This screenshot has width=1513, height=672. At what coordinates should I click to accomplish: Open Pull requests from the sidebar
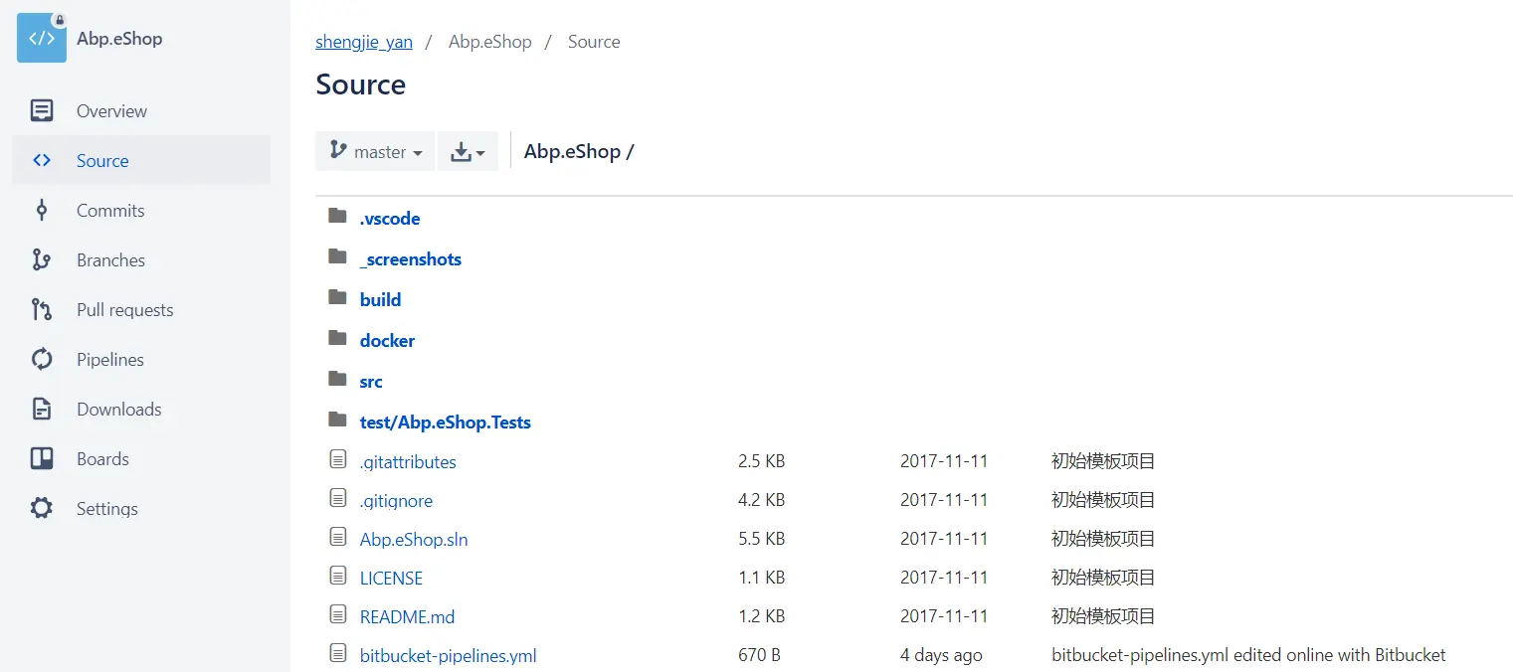click(x=141, y=309)
